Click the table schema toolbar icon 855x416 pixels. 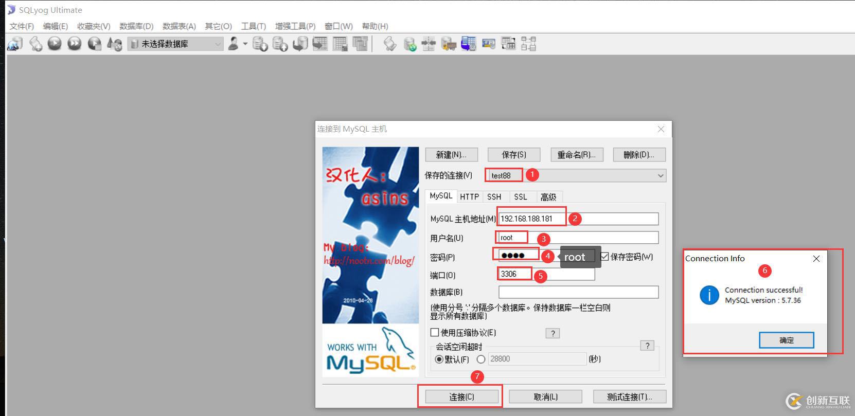509,44
